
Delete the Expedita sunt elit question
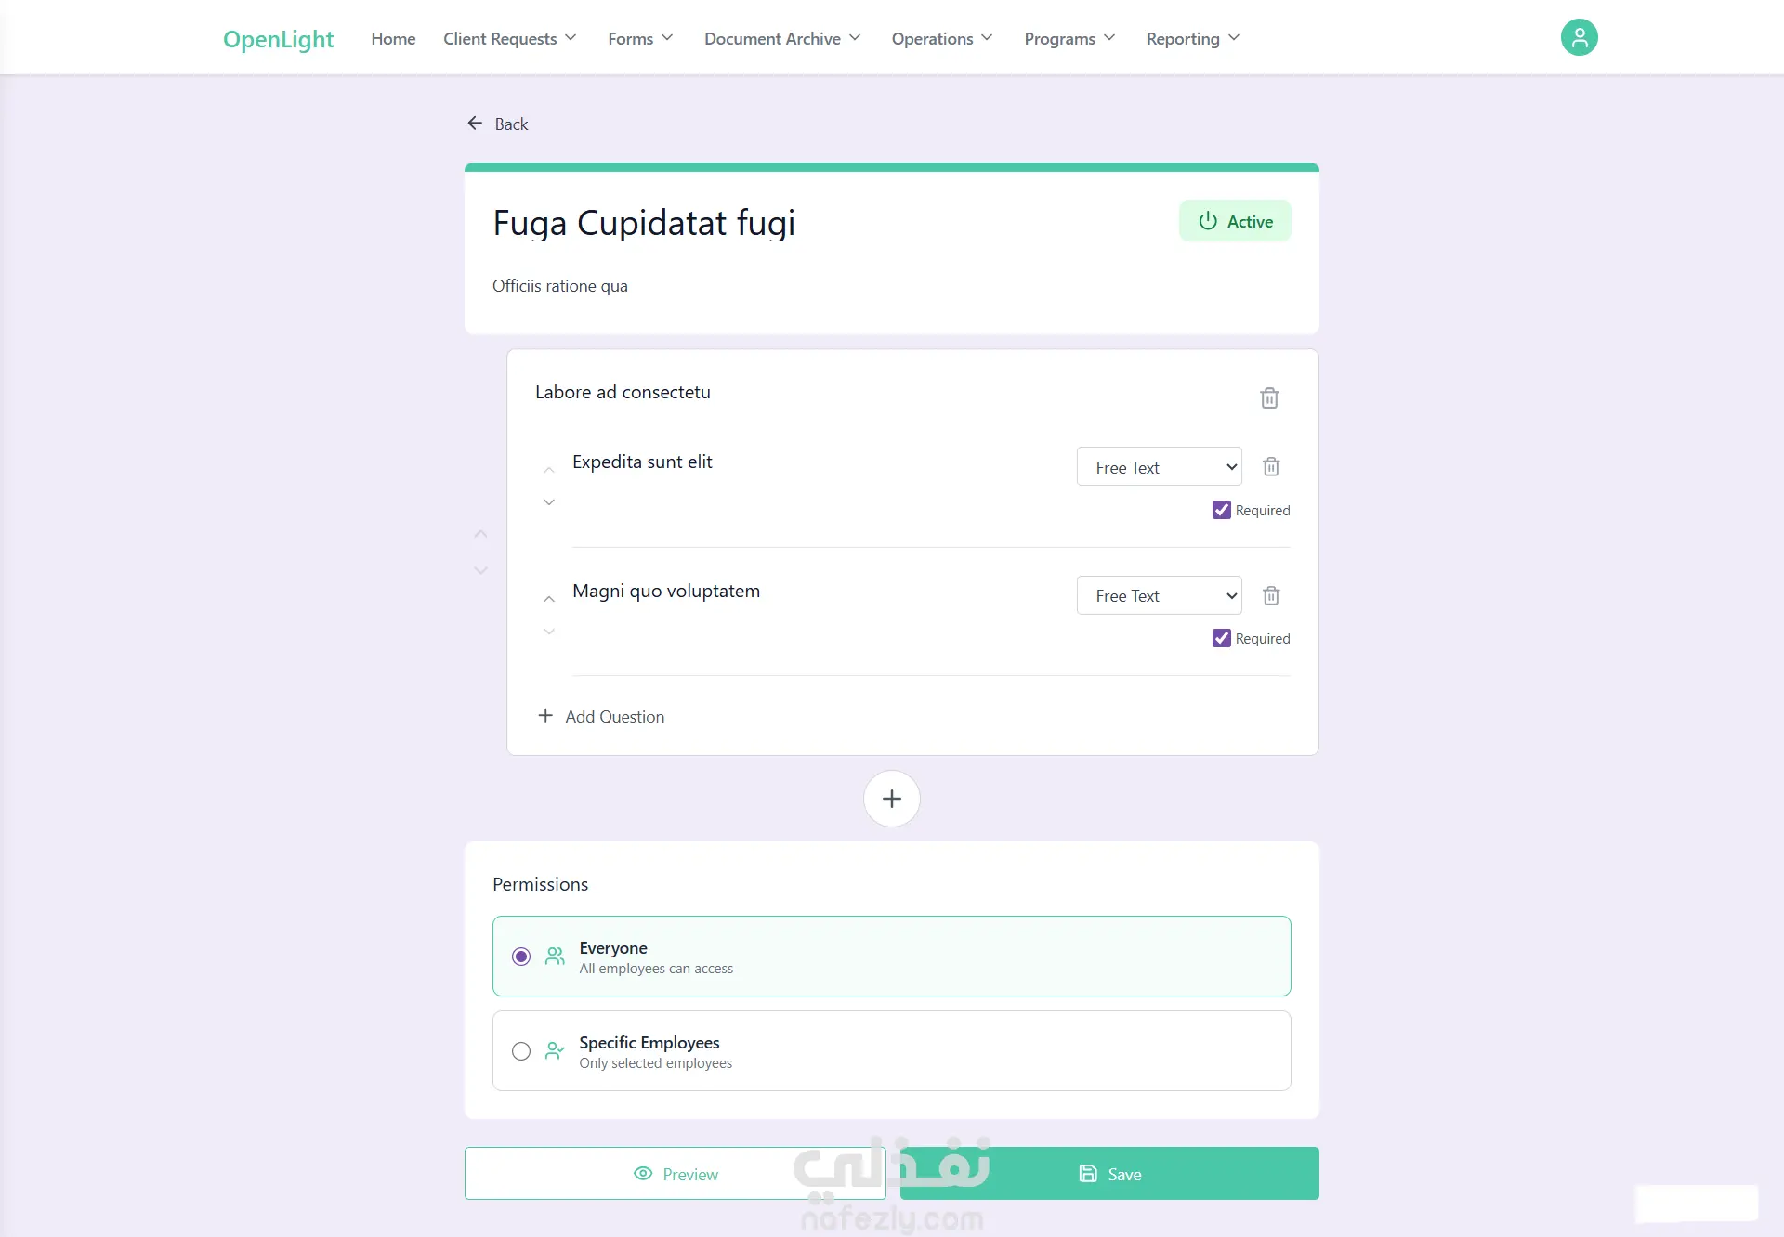click(x=1271, y=467)
